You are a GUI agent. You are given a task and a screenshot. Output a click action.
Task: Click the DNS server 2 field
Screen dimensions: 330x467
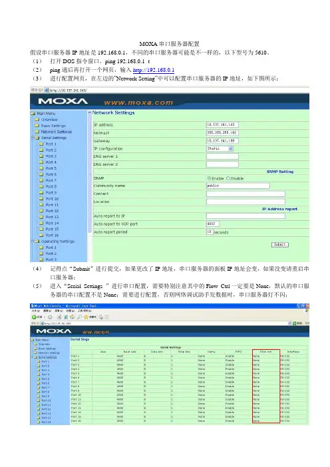pyautogui.click(x=222, y=164)
